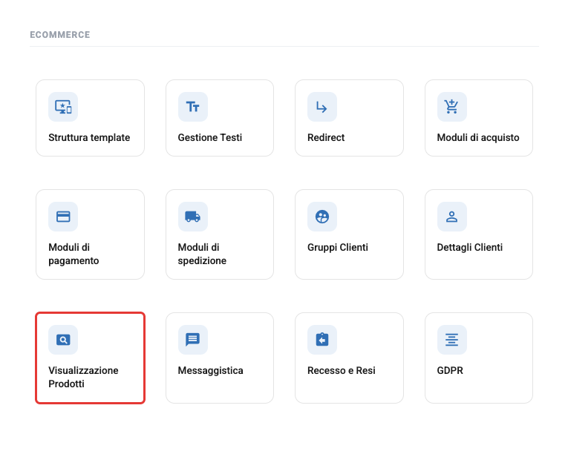Select the GDPR label
Image resolution: width=568 pixels, height=457 pixels.
450,370
